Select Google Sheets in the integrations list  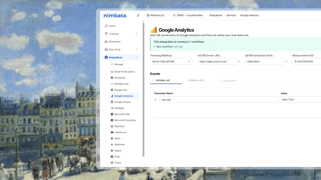tap(122, 102)
